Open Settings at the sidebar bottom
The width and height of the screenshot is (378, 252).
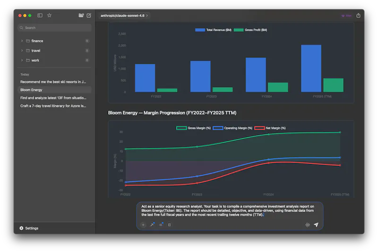pos(29,228)
